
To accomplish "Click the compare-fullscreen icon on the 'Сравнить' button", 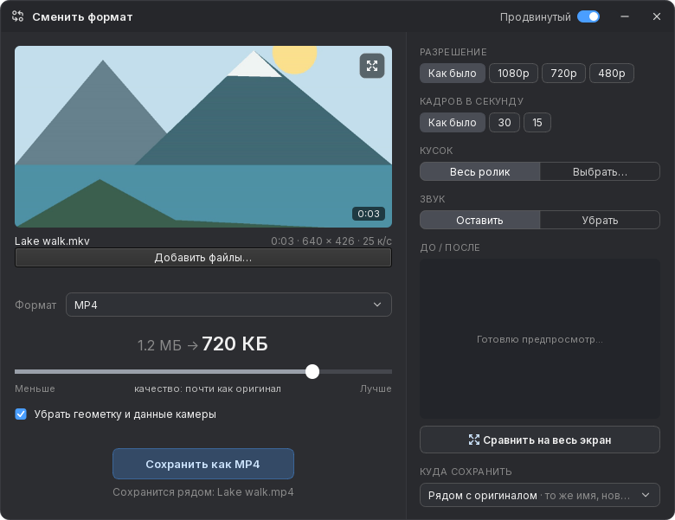I will (x=474, y=440).
